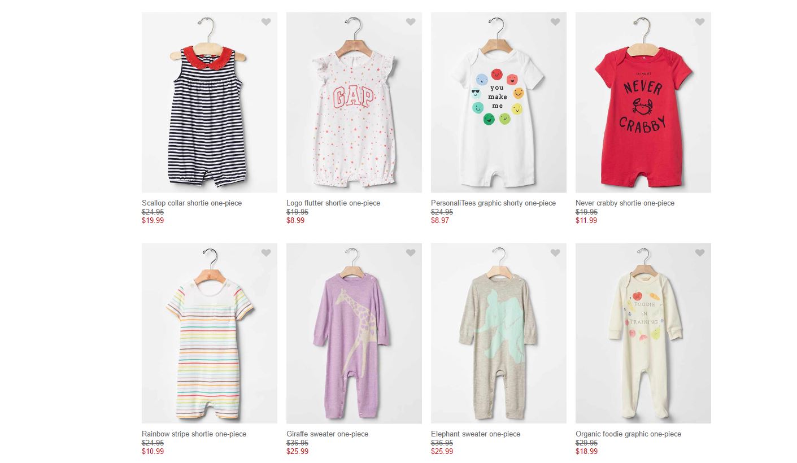Heart the Organic foodie graphic one-piece

(700, 253)
